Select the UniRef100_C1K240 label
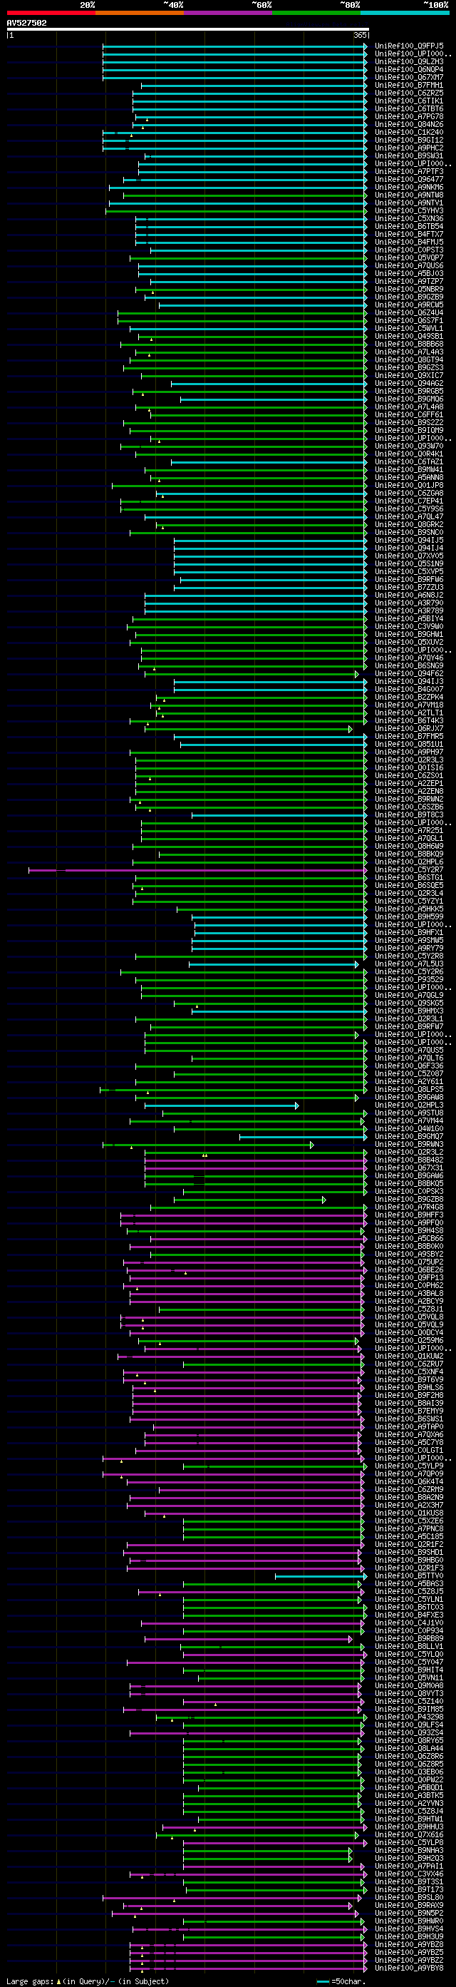Screen dimensions: 456x1987 click(x=409, y=133)
